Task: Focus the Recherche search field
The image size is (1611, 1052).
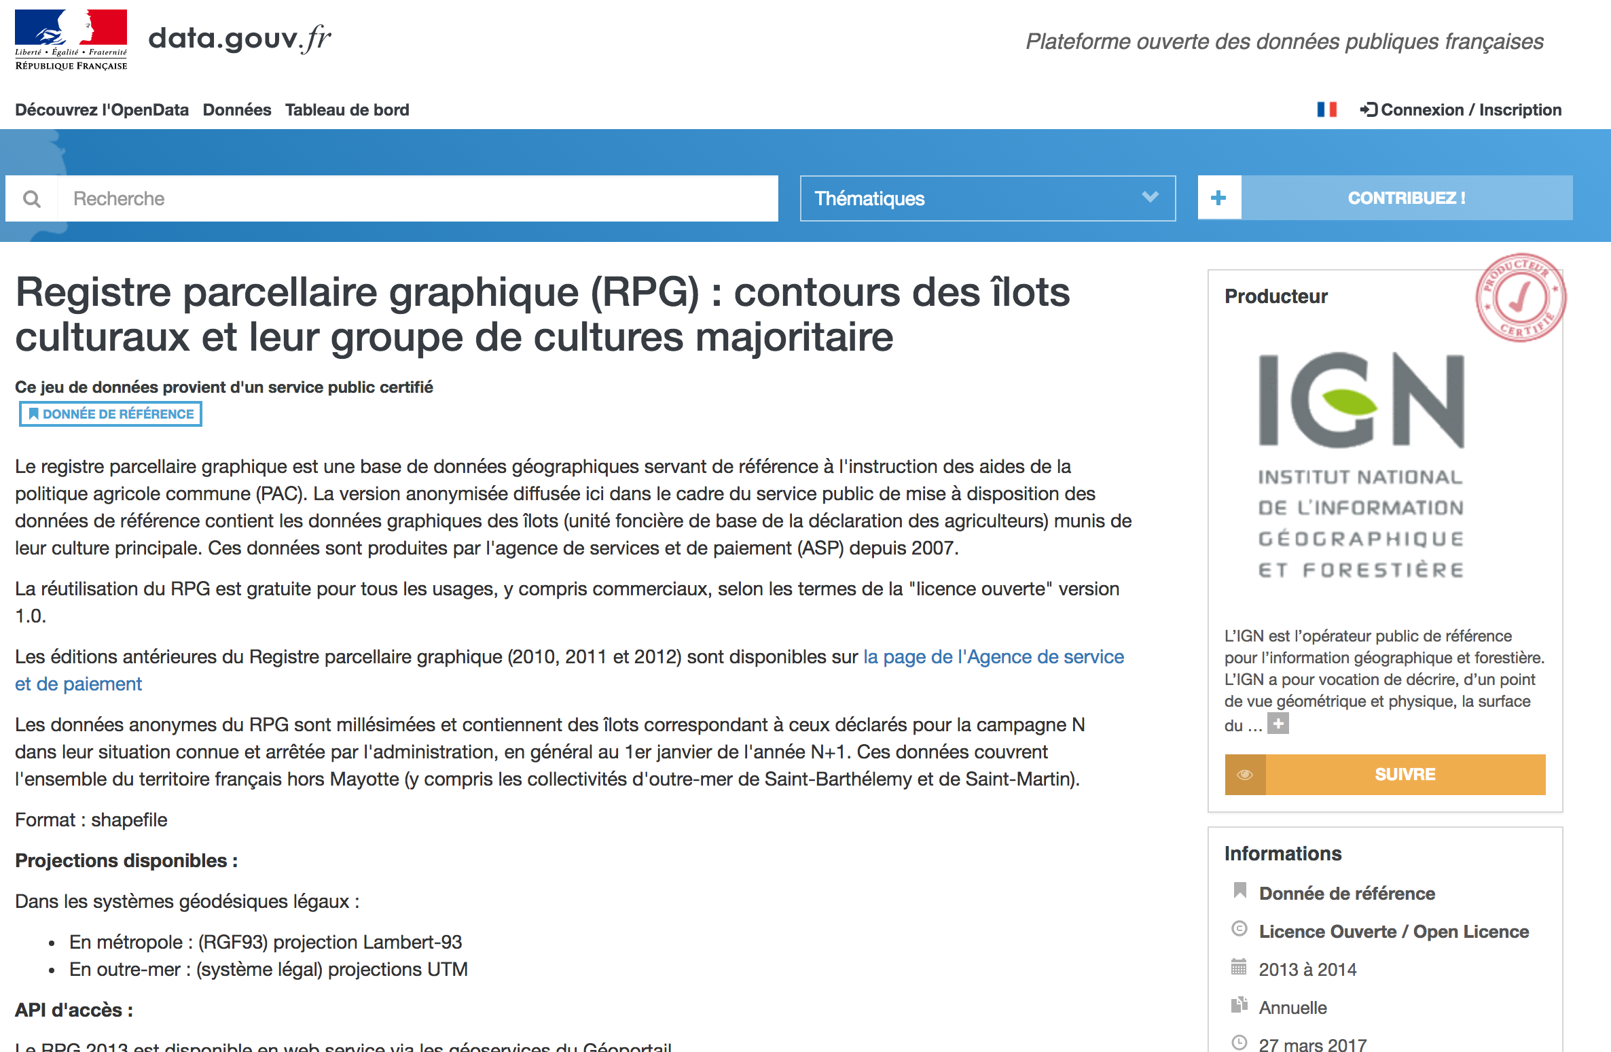Action: click(x=417, y=198)
